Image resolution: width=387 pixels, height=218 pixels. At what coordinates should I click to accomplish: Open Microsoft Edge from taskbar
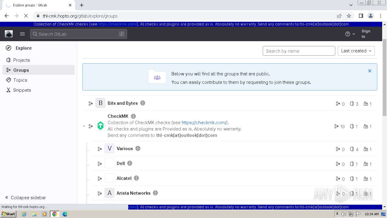(65, 214)
